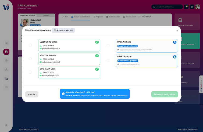Image resolution: width=203 pixels, height=132 pixels.
Task: Tick the MOUTEY Mélanie signer checkbox
Action: pyautogui.click(x=30, y=59)
